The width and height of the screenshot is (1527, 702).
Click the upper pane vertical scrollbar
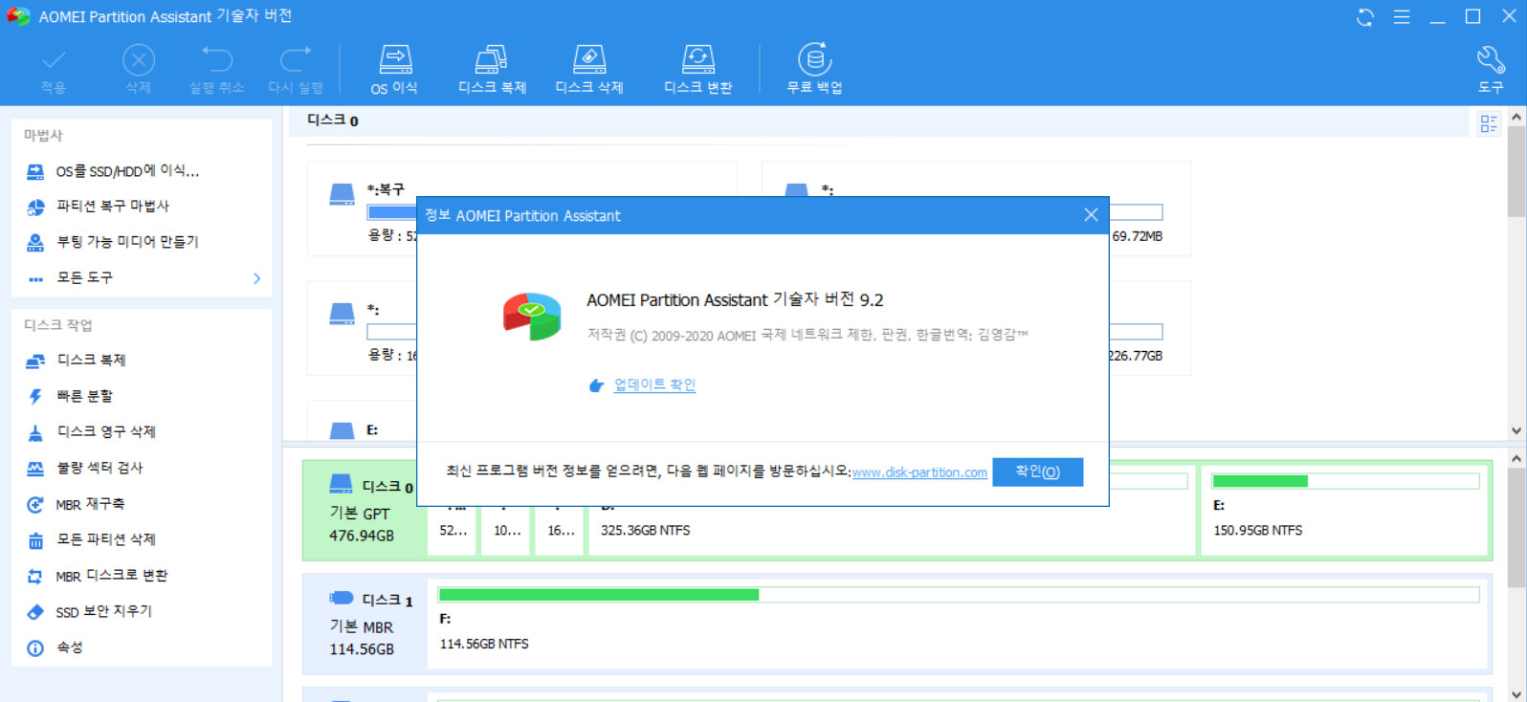(x=1516, y=172)
